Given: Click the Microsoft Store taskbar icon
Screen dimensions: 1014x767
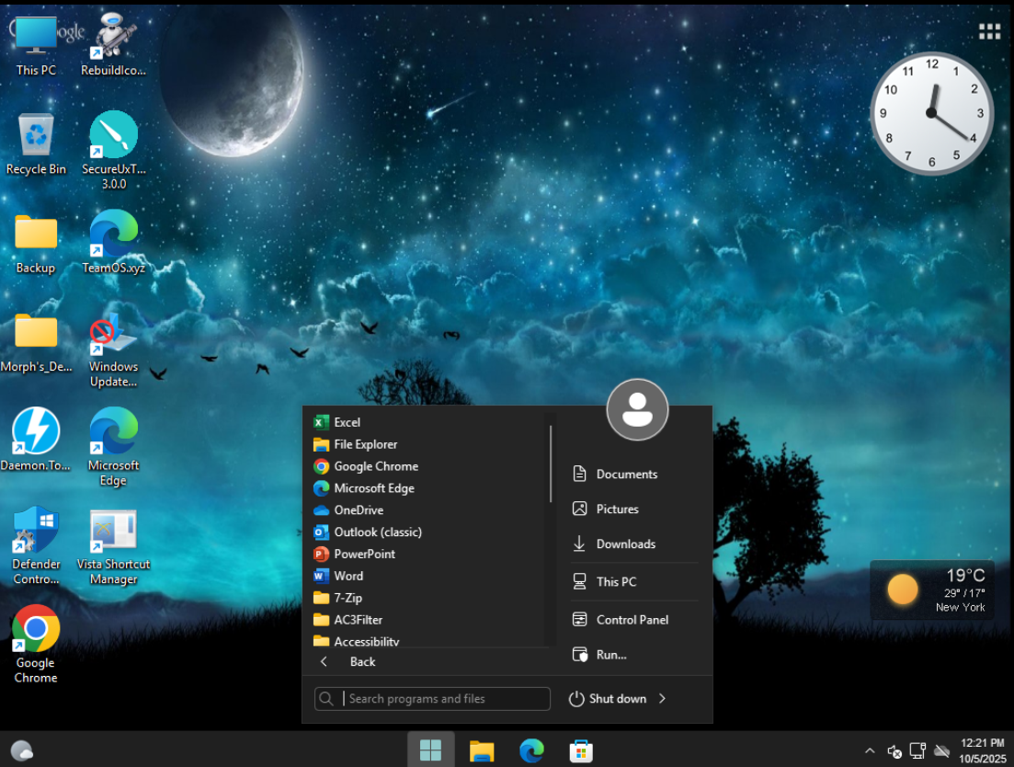Looking at the screenshot, I should 580,750.
